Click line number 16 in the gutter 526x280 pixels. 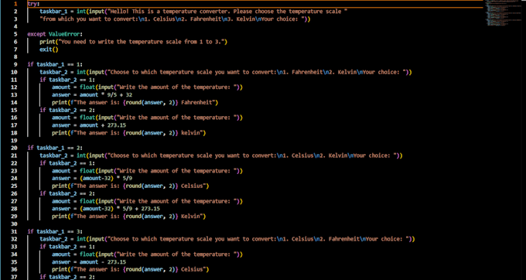(15, 118)
